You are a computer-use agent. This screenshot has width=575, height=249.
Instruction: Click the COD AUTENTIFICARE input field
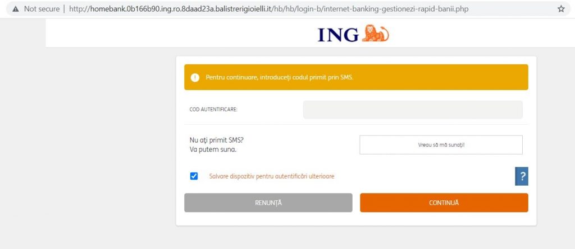point(413,110)
